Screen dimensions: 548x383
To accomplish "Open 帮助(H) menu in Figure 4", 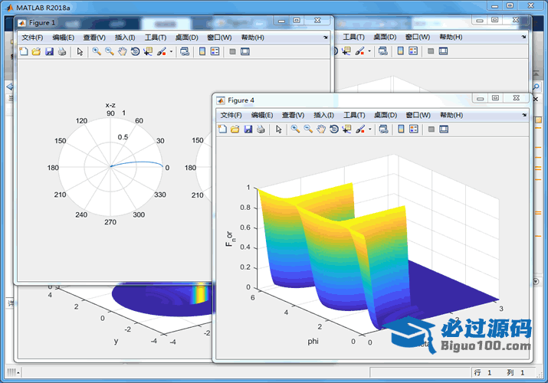I will click(451, 115).
